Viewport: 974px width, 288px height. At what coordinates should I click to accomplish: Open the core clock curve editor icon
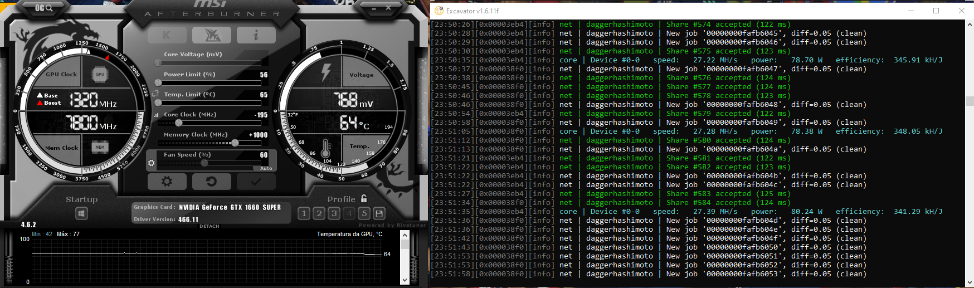click(x=156, y=115)
